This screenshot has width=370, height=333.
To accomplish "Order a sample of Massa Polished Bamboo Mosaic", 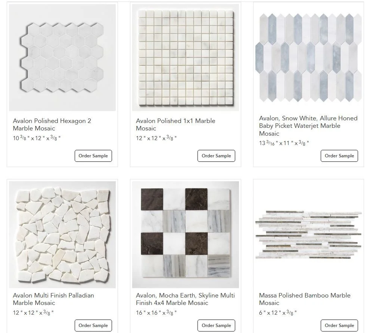I will 339,326.
